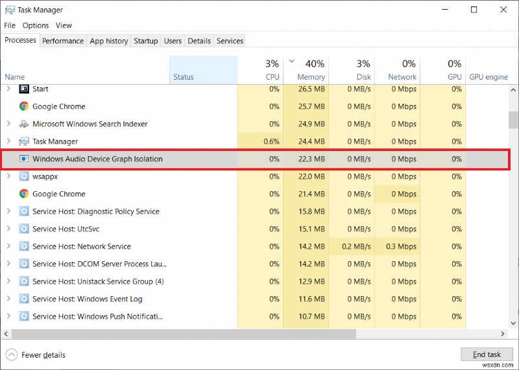Switch to the Users tab
The image size is (519, 370).
coord(173,41)
